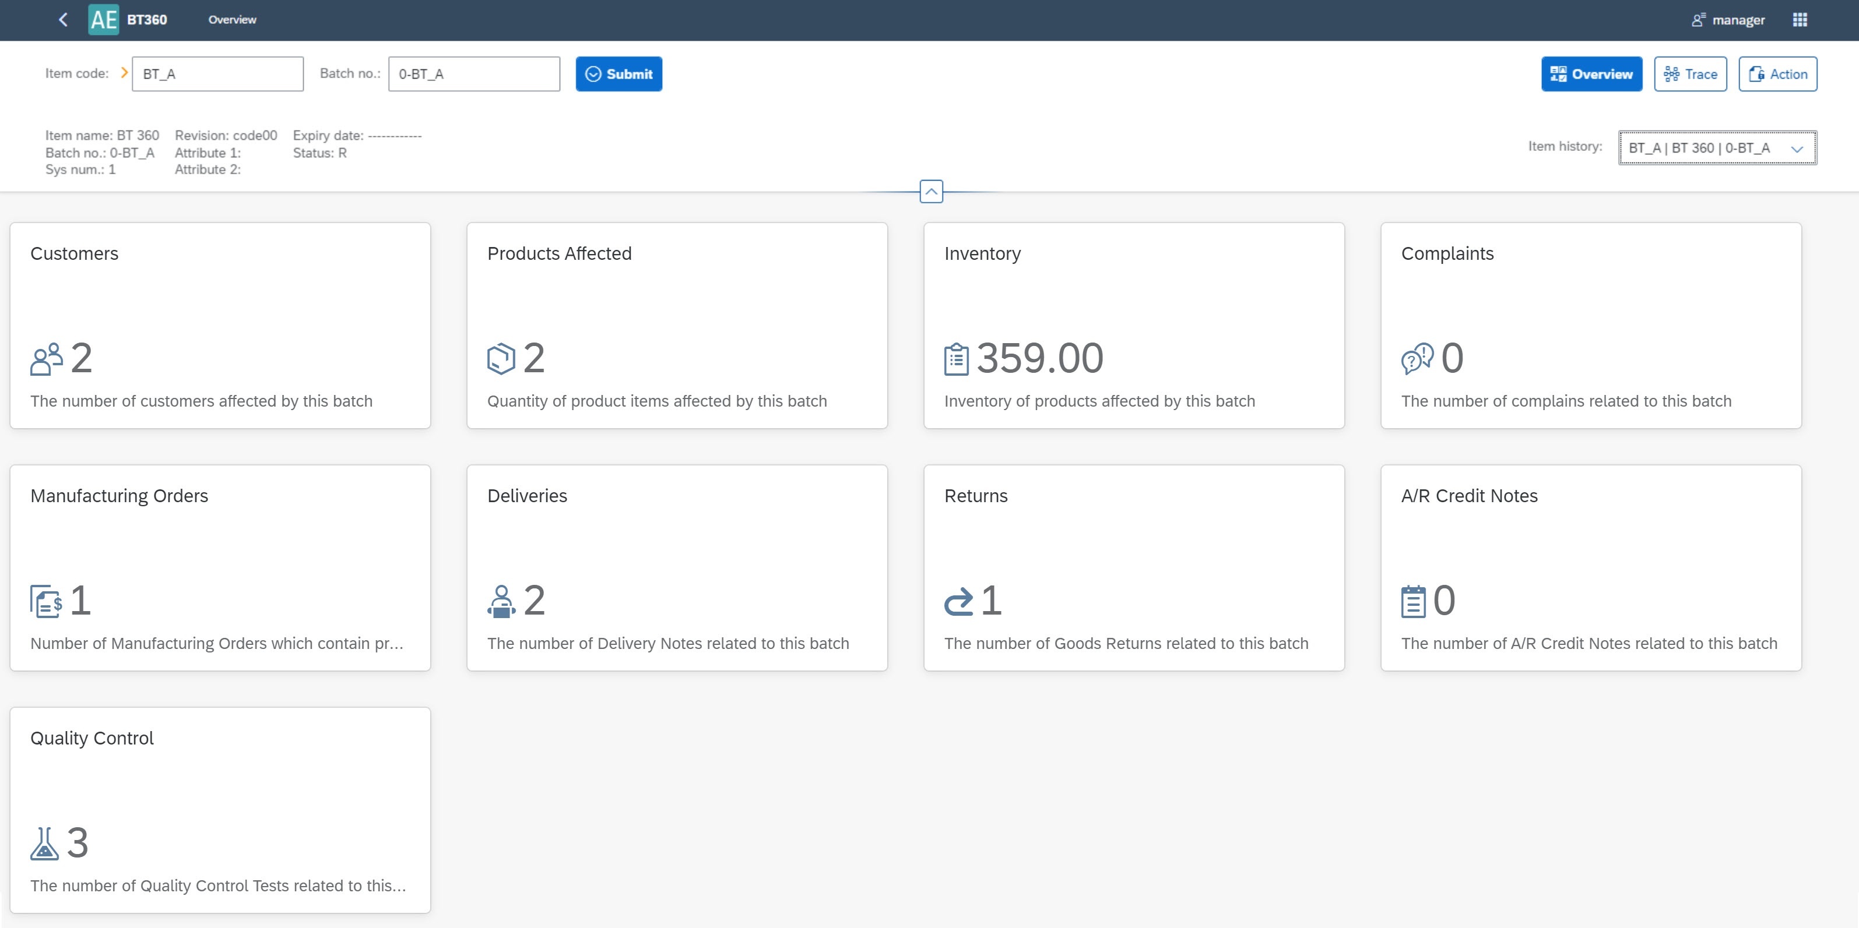Click the Deliveries person icon

501,599
